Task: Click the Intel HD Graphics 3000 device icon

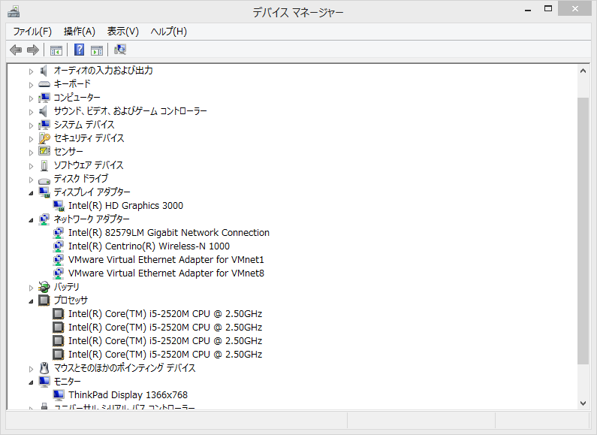Action: coord(59,206)
